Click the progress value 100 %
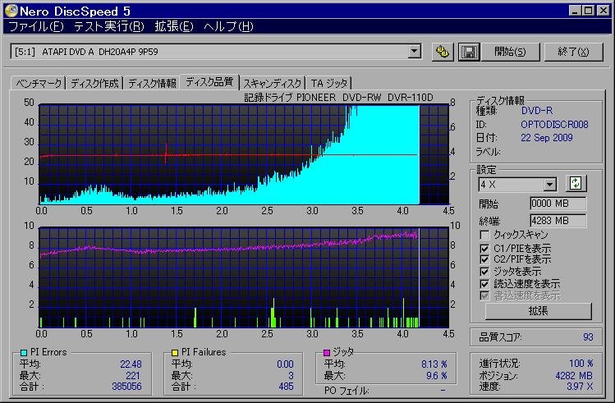The image size is (615, 403). click(581, 364)
